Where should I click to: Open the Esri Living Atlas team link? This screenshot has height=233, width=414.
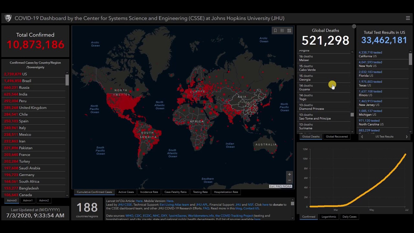tap(174, 205)
